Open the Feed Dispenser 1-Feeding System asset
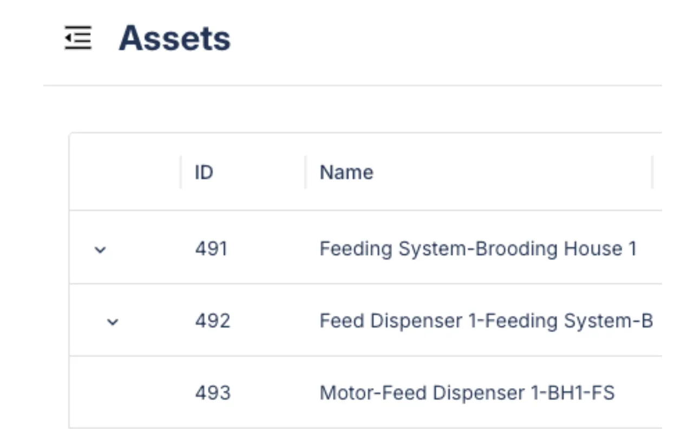 [x=486, y=321]
